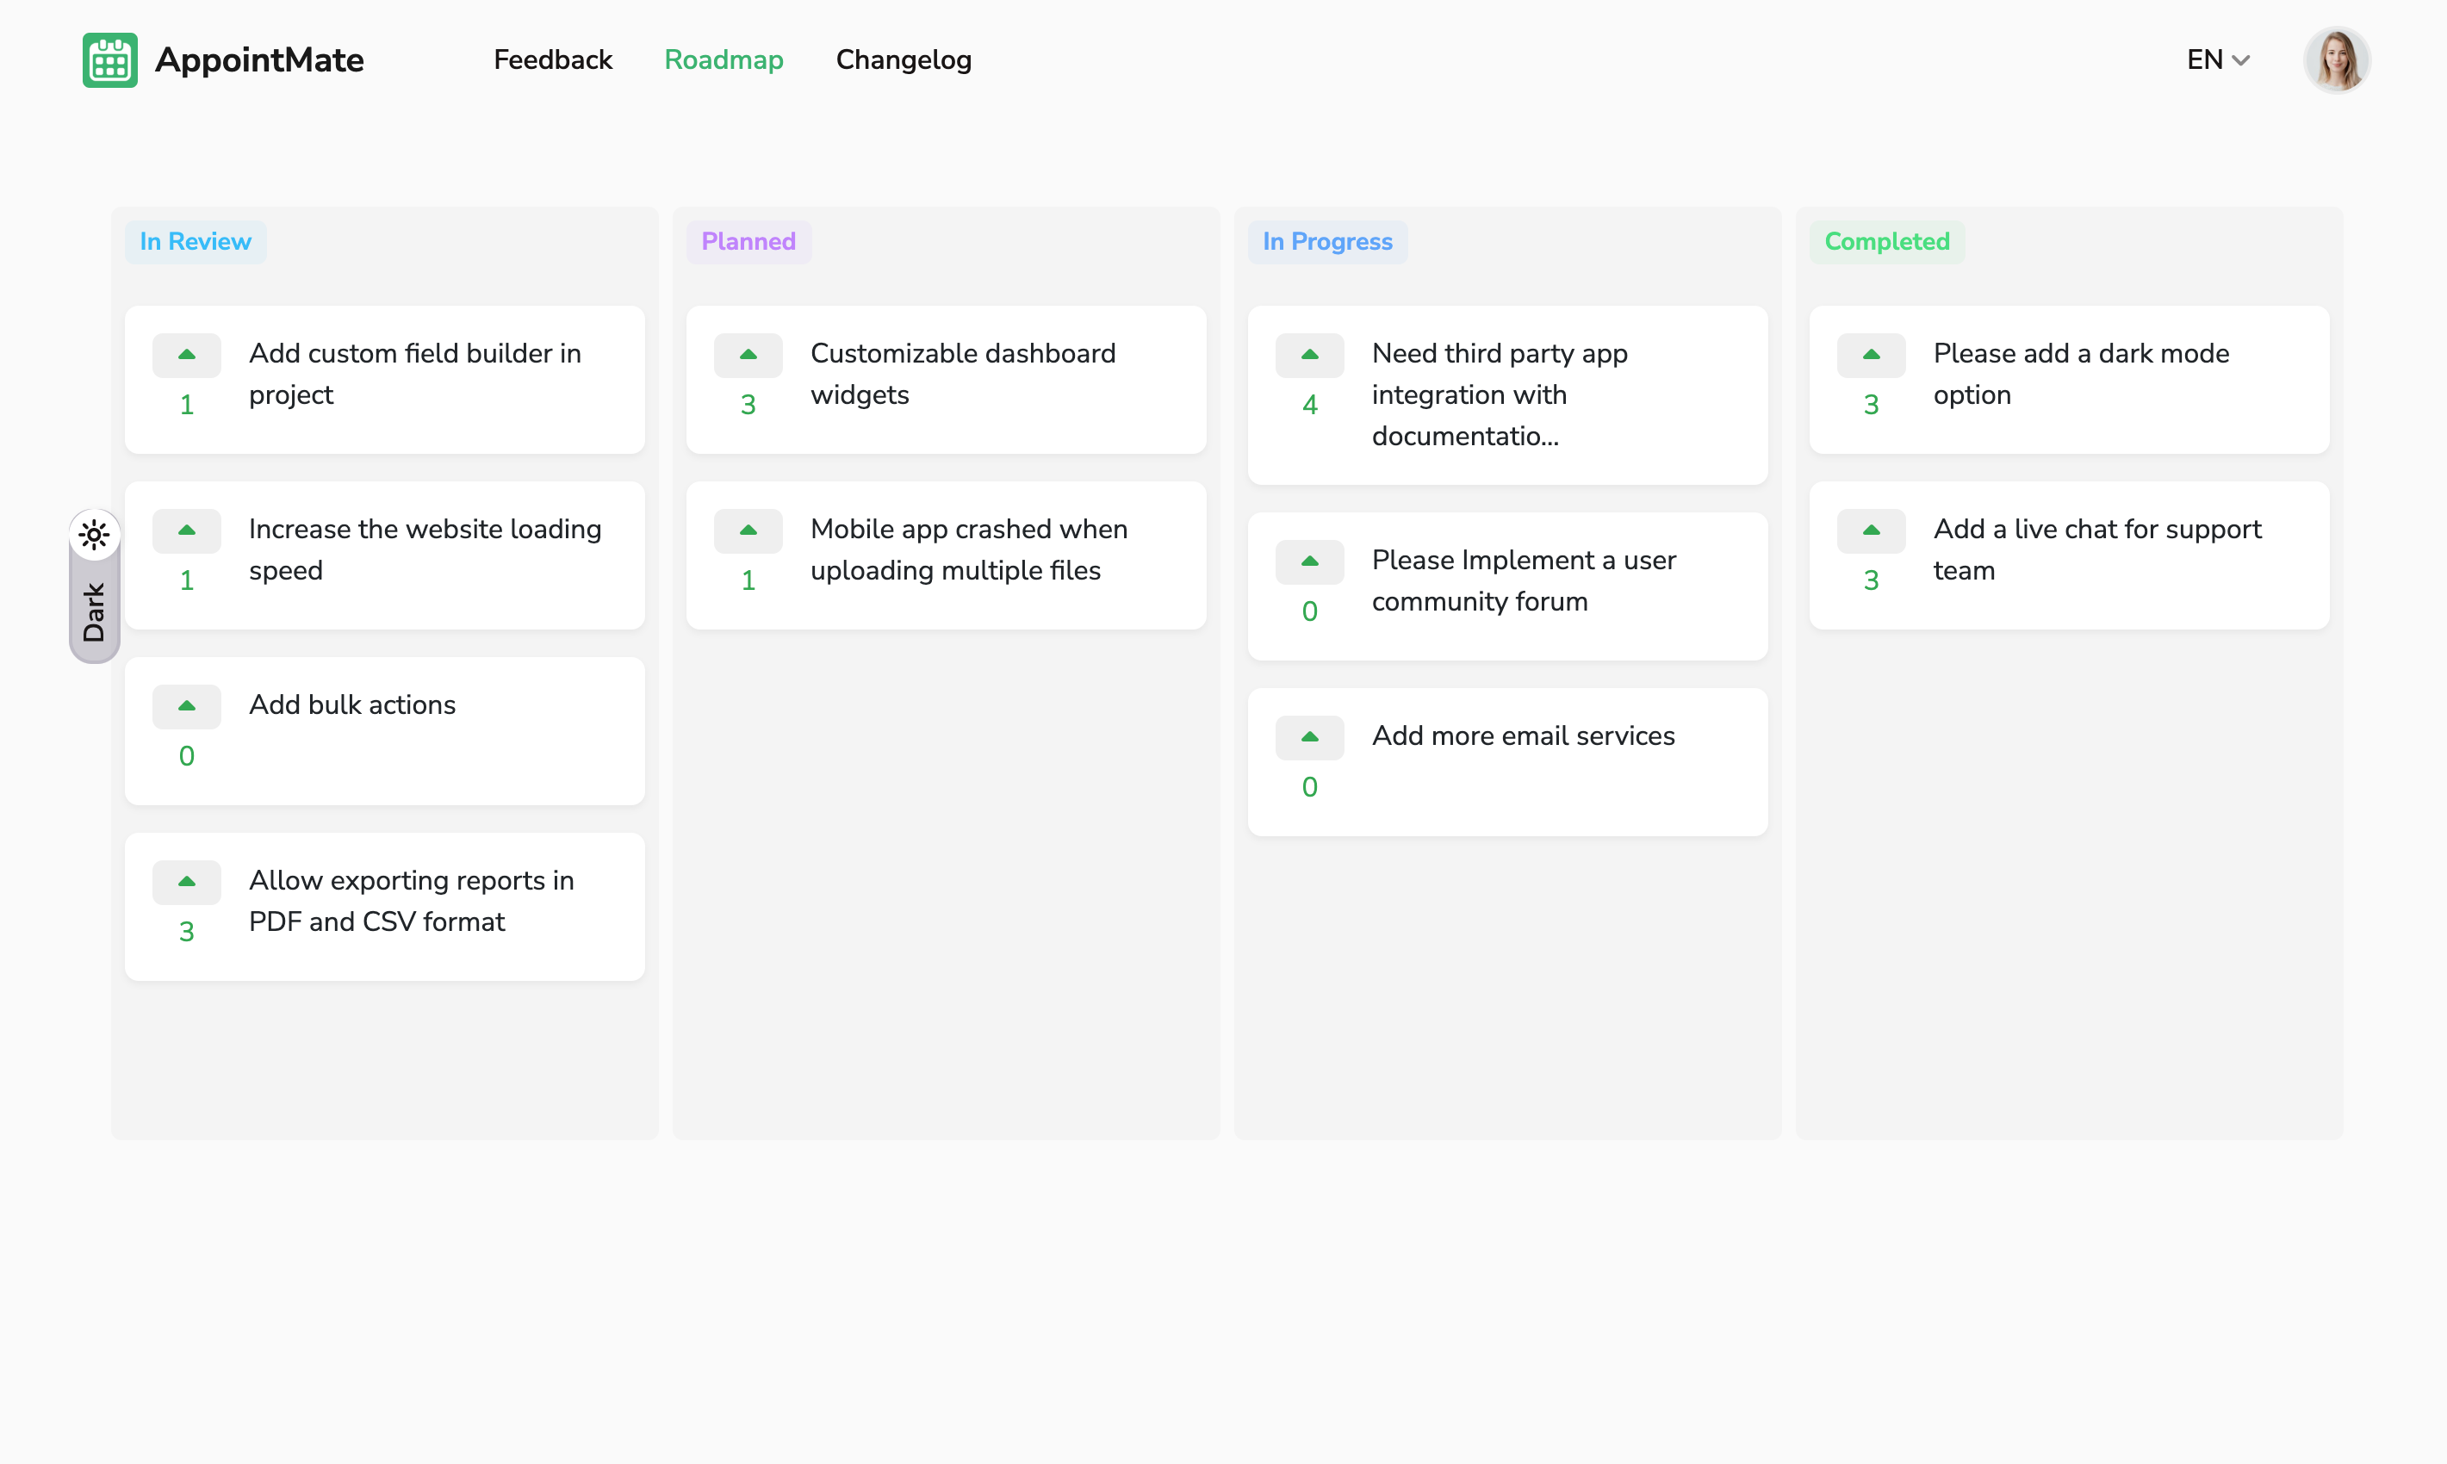Upvote 'Please add a dark mode option'

[1871, 355]
